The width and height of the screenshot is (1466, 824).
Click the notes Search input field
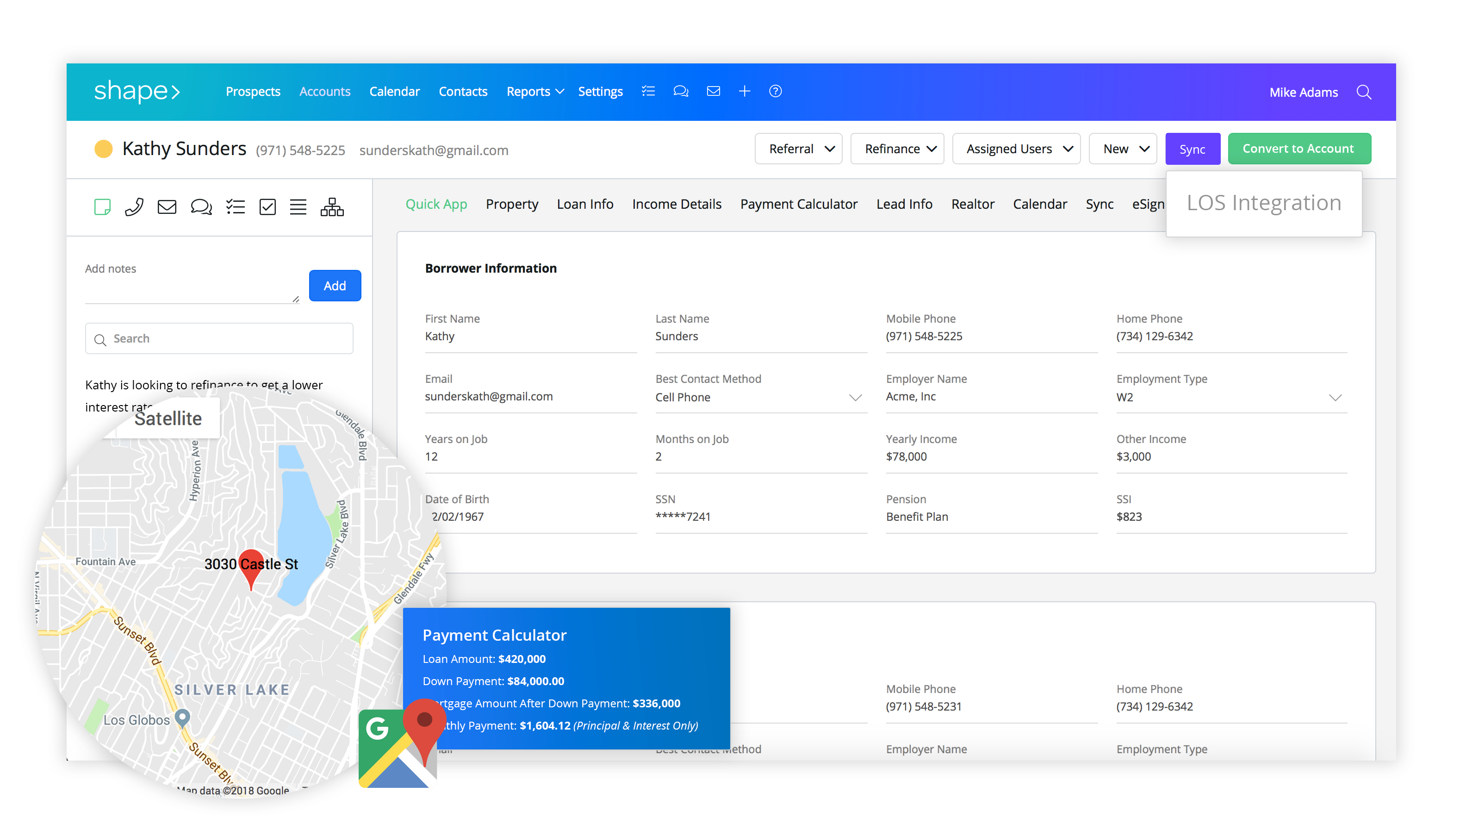[219, 339]
